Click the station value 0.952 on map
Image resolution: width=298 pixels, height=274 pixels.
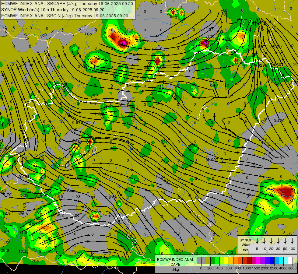tap(58, 215)
